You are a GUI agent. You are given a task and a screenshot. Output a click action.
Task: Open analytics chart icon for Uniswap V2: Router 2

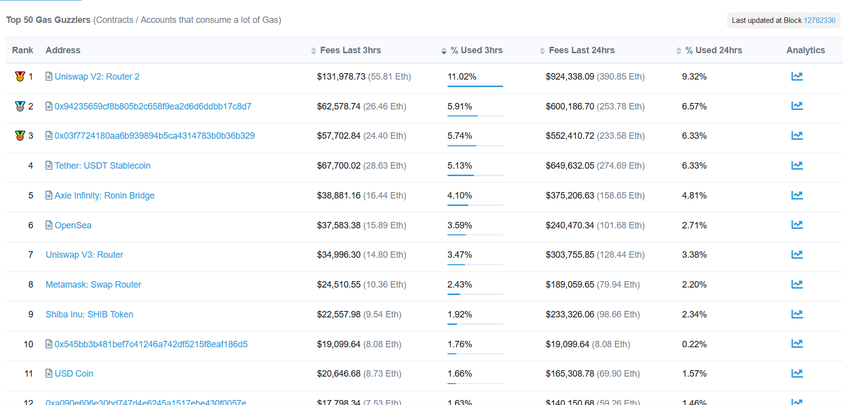(797, 77)
